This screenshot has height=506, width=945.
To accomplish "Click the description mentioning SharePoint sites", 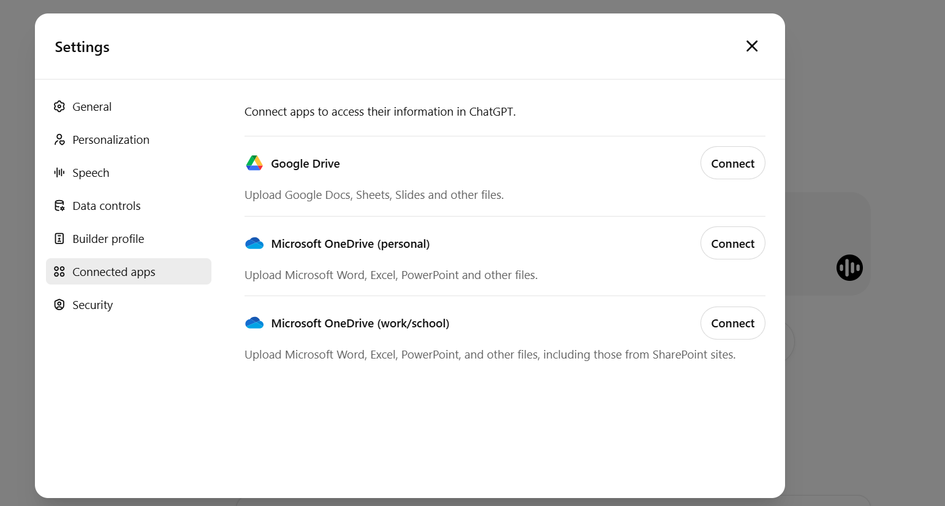I will [x=490, y=354].
